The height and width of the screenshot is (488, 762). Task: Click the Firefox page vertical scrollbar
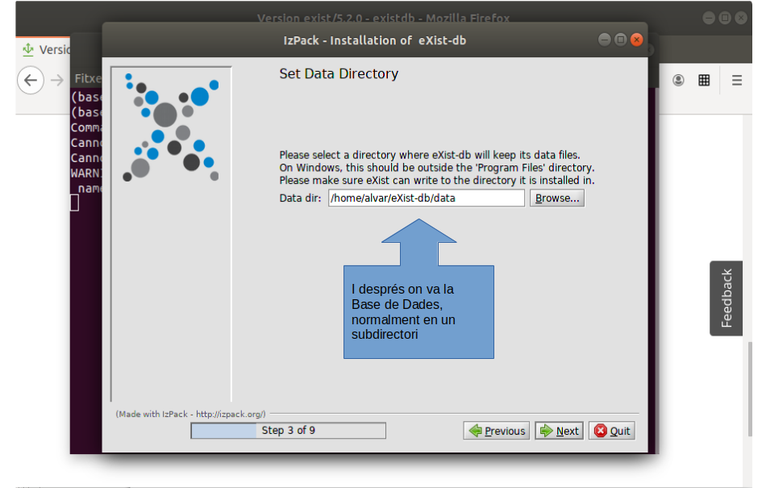tap(750, 389)
